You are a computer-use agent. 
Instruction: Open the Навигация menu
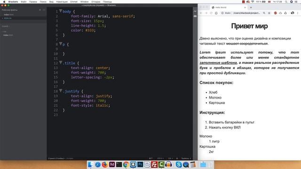pyautogui.click(x=62, y=1)
